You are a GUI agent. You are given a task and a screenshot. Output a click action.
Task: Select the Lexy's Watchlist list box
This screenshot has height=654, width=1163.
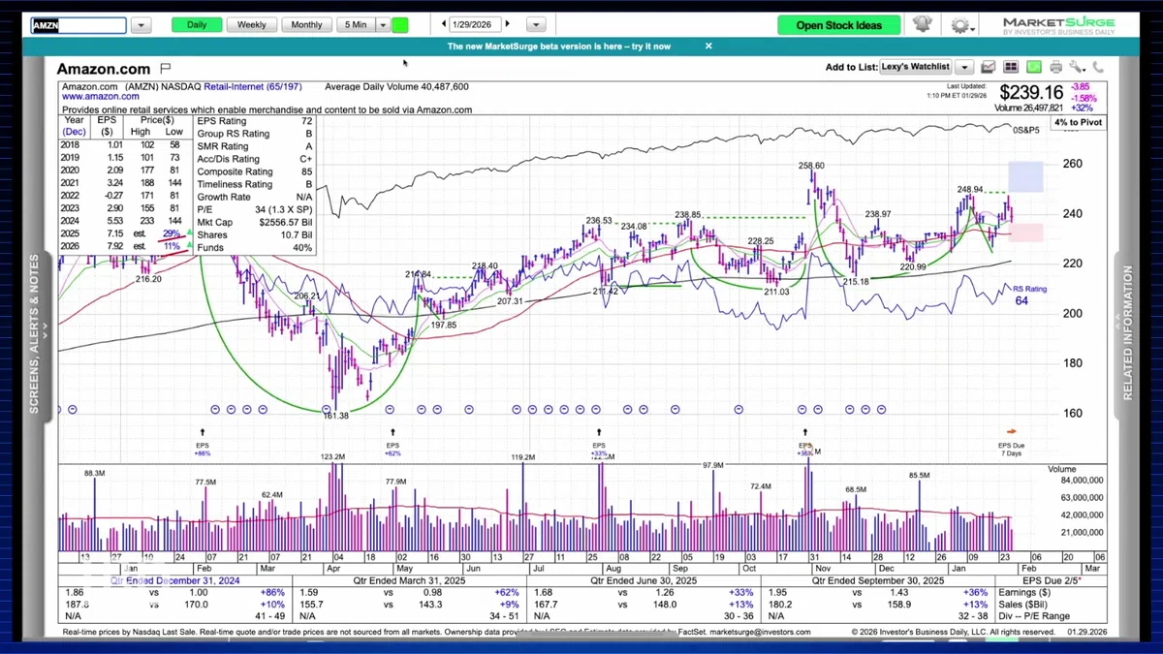point(916,68)
